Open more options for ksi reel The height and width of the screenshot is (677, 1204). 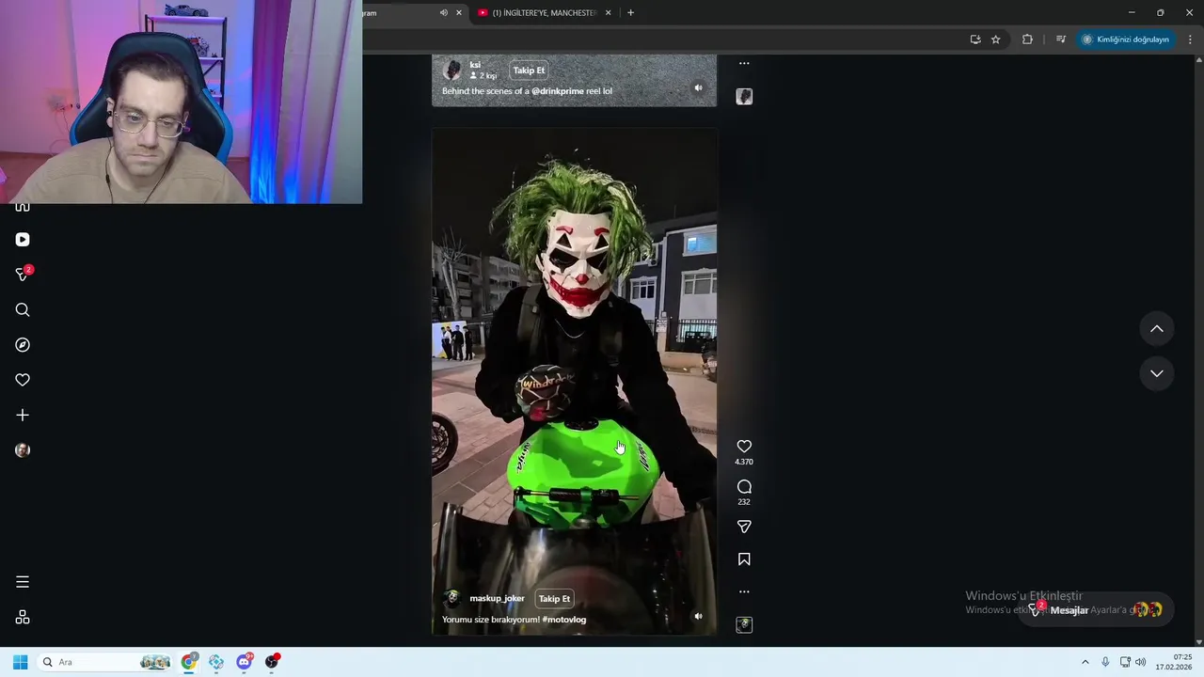[x=744, y=64]
